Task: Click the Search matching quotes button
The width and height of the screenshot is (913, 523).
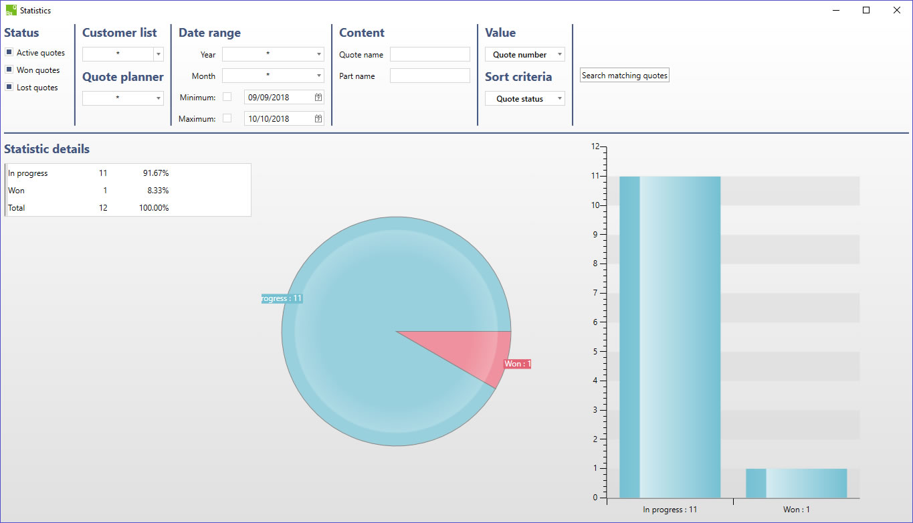Action: [624, 76]
